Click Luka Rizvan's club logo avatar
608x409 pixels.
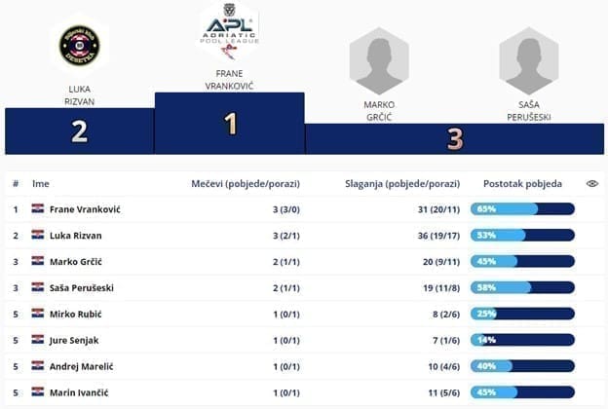click(x=79, y=44)
